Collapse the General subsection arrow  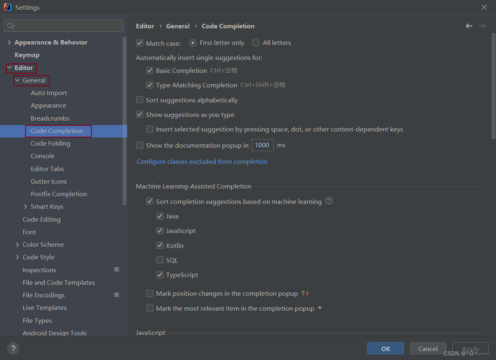pos(17,80)
